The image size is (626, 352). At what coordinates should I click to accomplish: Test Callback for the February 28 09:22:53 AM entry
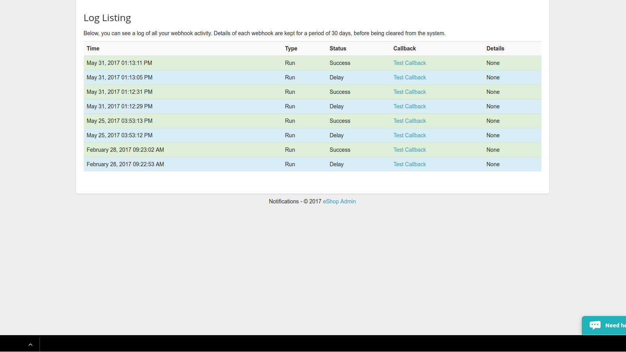coord(409,164)
